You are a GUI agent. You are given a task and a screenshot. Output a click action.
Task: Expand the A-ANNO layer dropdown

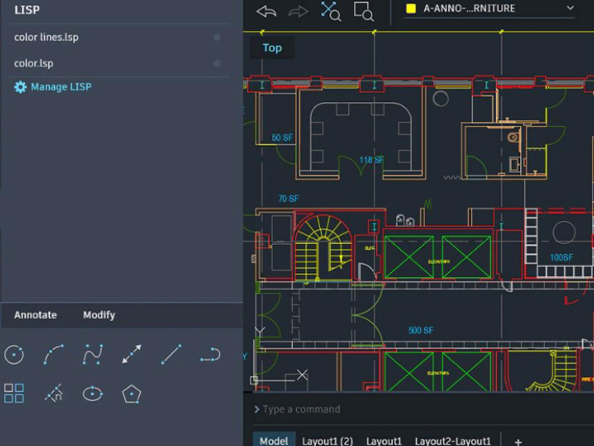(570, 9)
